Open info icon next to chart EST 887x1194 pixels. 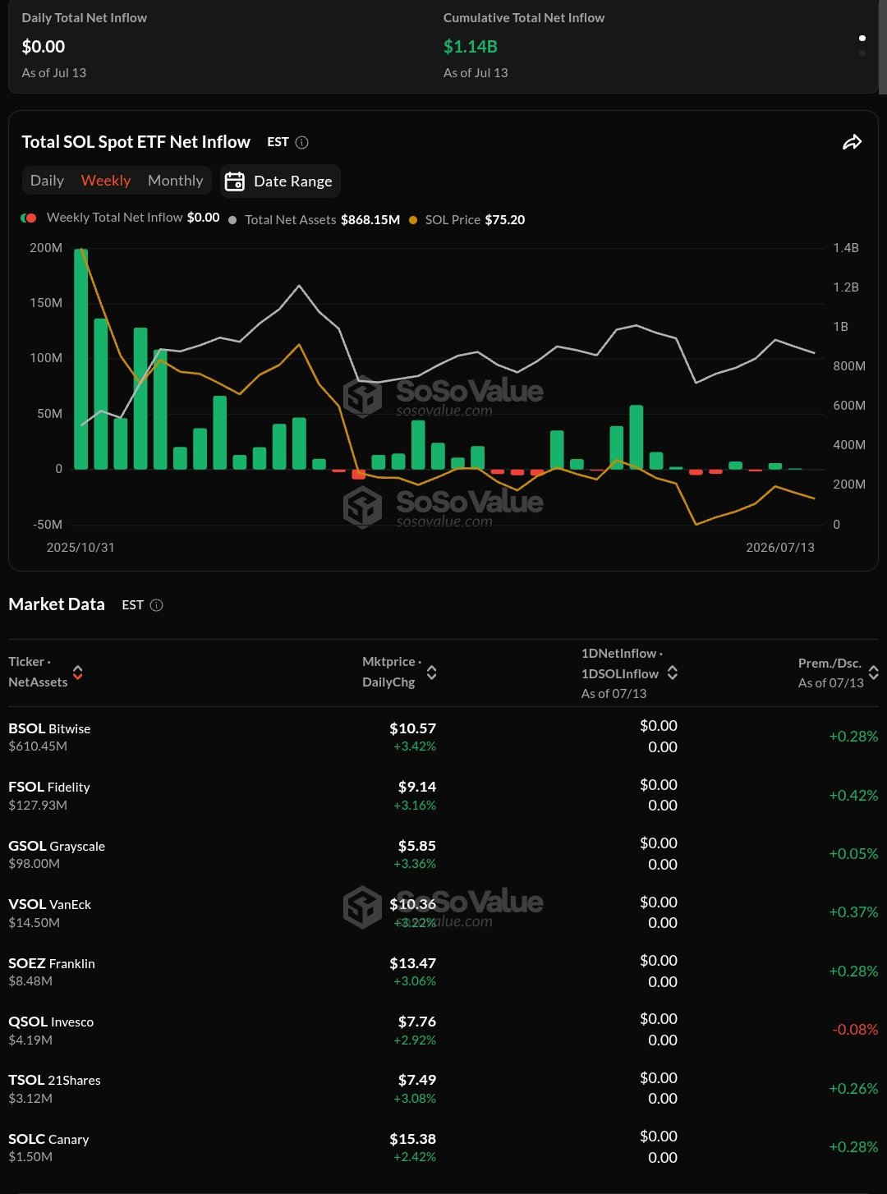coord(302,142)
